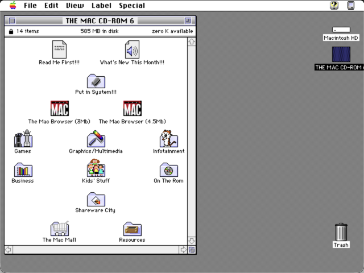
Task: Click the "Shareware City" label text
Action: pos(96,210)
